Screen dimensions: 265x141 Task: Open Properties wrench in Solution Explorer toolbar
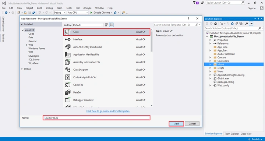coord(247,24)
